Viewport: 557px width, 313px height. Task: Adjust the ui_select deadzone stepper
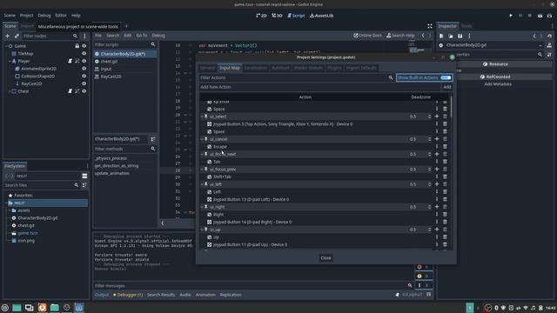point(429,117)
